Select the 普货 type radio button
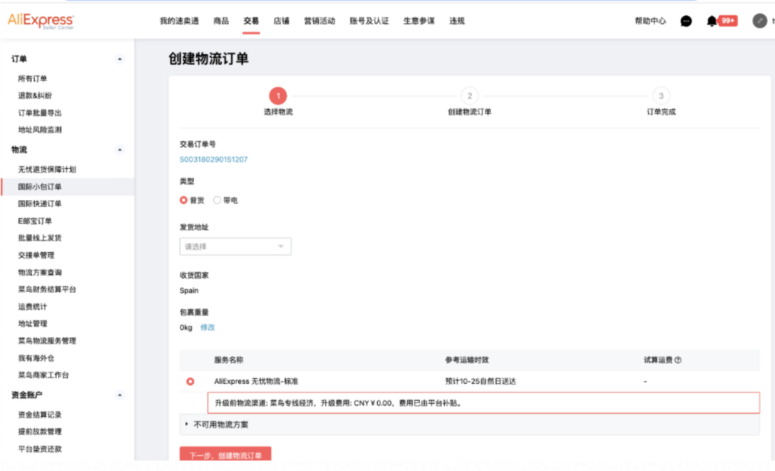The height and width of the screenshot is (471, 775). coord(182,200)
